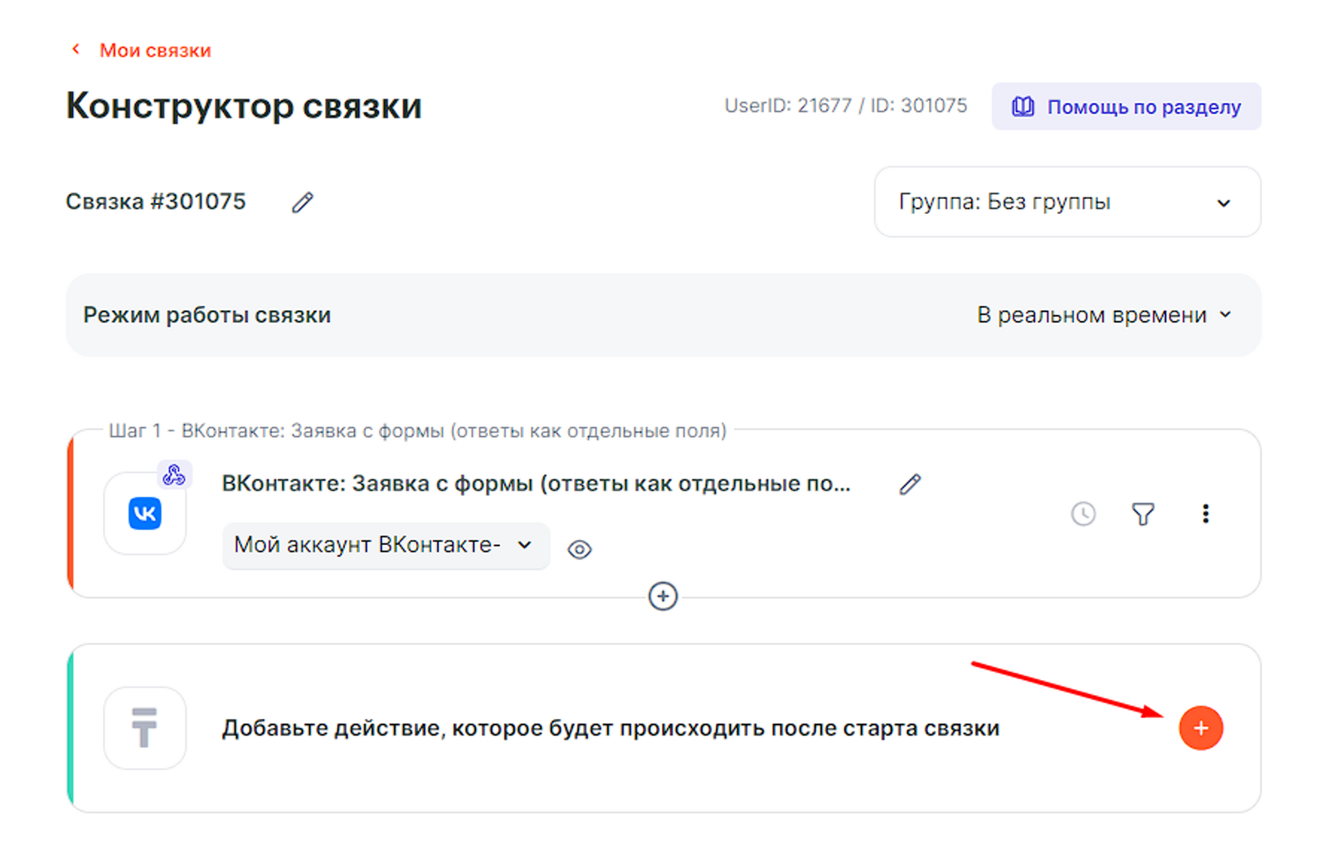Click pencil icon beside Связка #301075
Screen dimensions: 1327x865
(x=303, y=202)
